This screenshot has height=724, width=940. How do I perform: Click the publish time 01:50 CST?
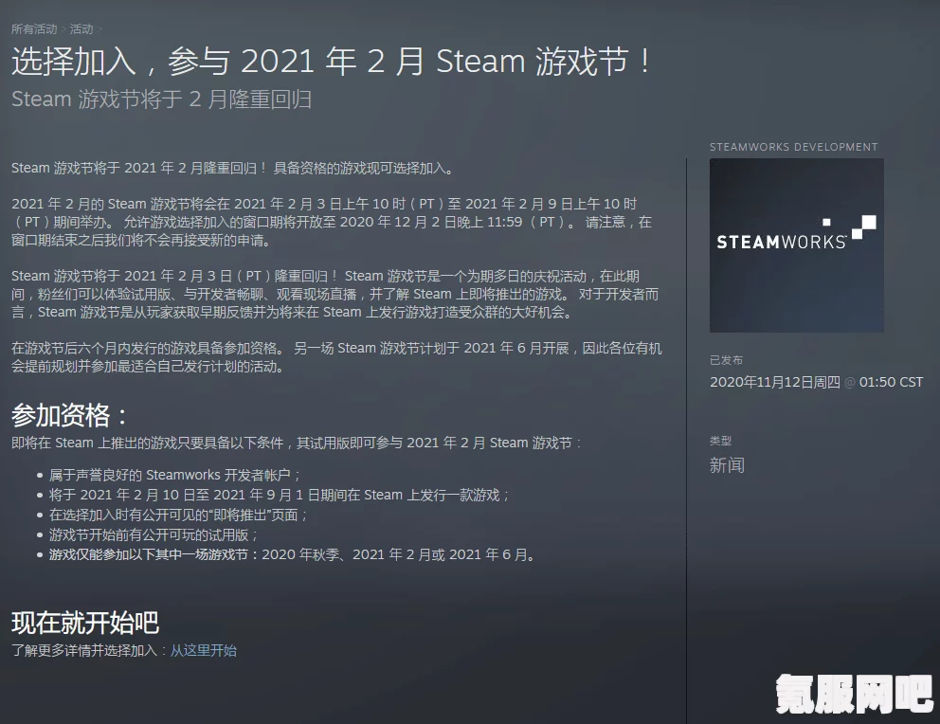[891, 382]
